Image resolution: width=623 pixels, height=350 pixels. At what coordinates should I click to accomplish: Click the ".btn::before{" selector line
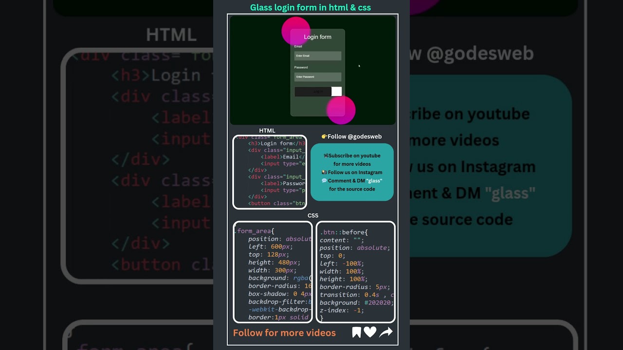(344, 232)
